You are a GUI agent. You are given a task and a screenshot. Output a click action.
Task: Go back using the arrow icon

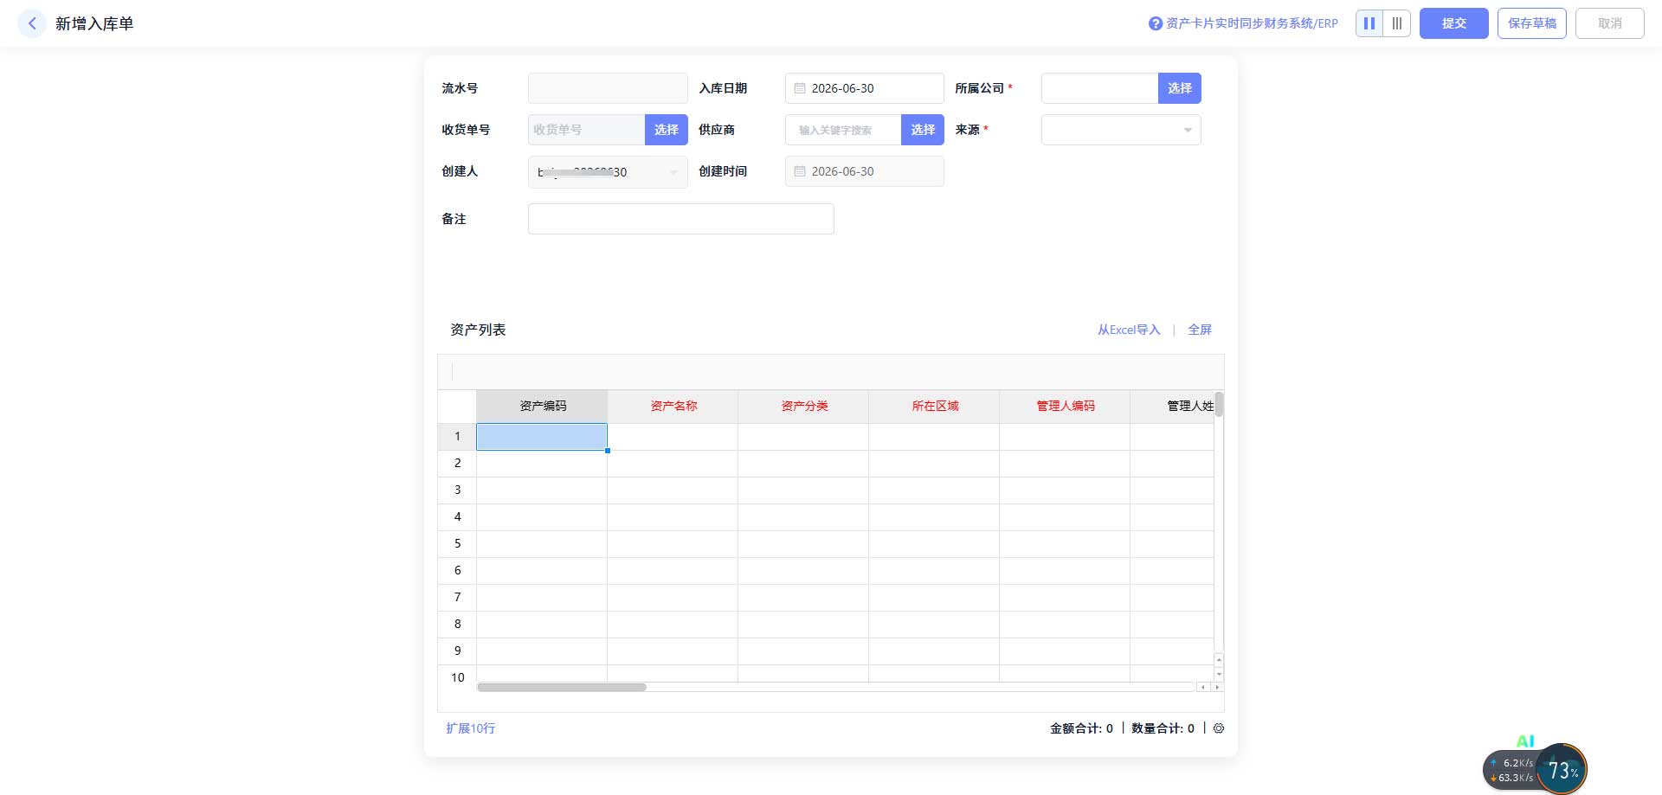click(32, 23)
